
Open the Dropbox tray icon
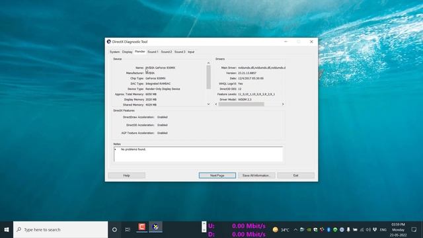click(x=375, y=229)
